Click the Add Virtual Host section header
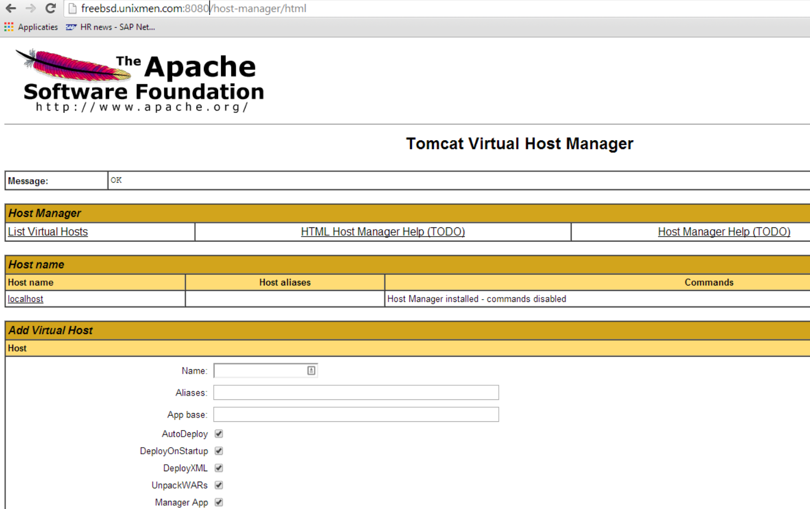The image size is (810, 509). [408, 330]
